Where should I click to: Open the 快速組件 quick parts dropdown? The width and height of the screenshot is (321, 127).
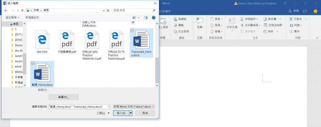pos(257,19)
